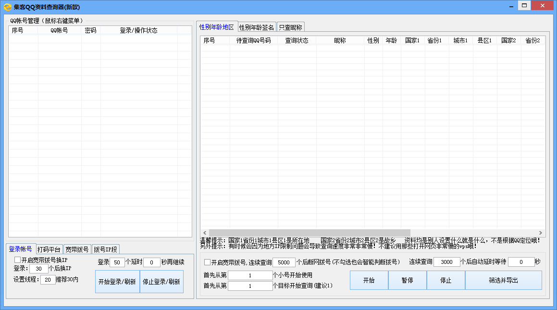Open the 性别年龄签名 tab
Screen dimensions: 557x310
(257, 27)
